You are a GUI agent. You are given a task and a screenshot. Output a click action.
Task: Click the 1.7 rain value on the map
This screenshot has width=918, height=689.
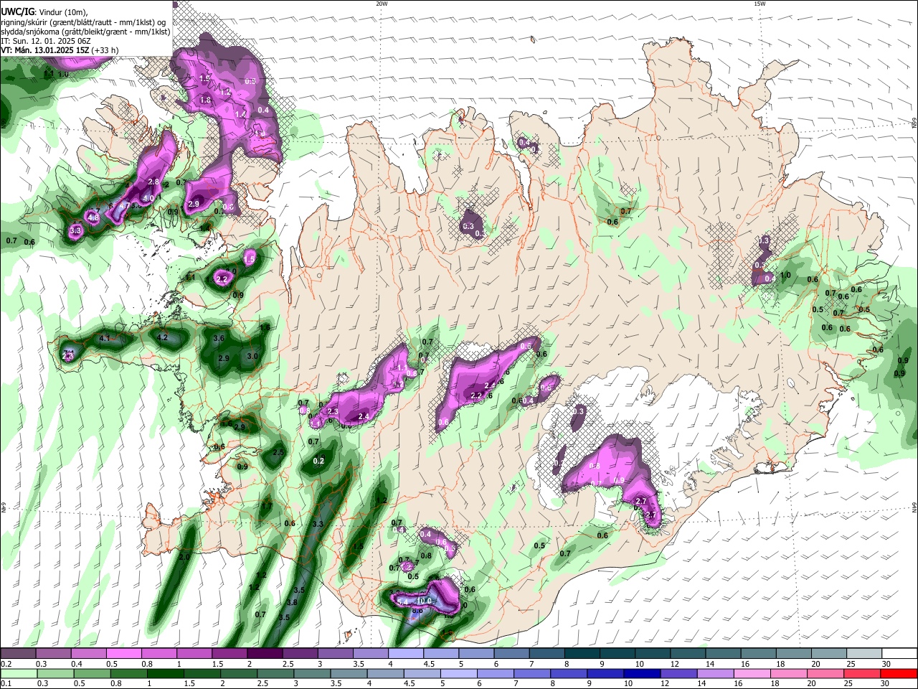coord(267,506)
